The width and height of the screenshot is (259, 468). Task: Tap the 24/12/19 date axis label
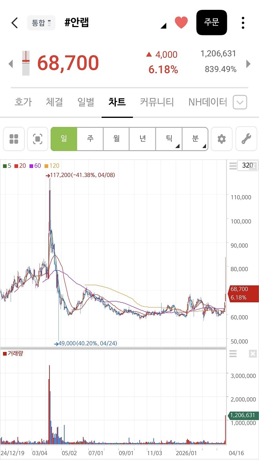[x=13, y=453]
